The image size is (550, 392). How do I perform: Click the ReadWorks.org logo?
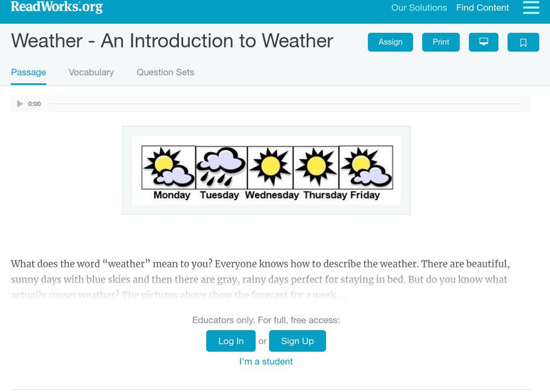(x=56, y=8)
